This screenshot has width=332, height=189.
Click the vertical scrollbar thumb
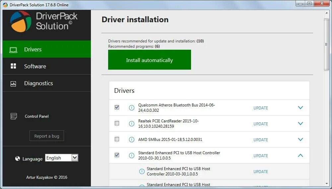point(326,44)
